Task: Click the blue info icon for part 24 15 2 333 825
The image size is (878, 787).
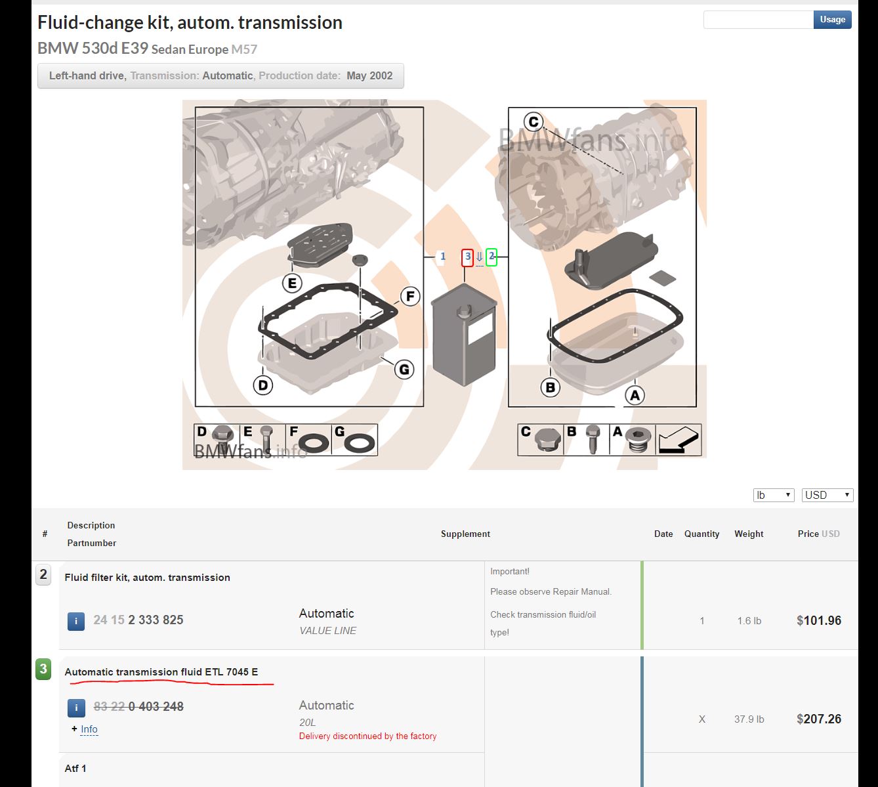Action: pos(76,620)
